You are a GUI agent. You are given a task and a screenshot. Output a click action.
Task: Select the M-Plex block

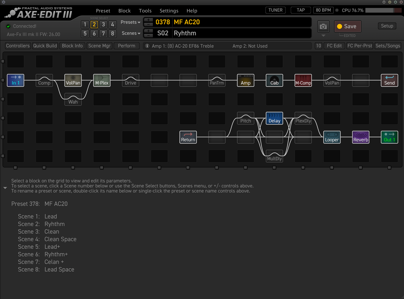coord(102,80)
